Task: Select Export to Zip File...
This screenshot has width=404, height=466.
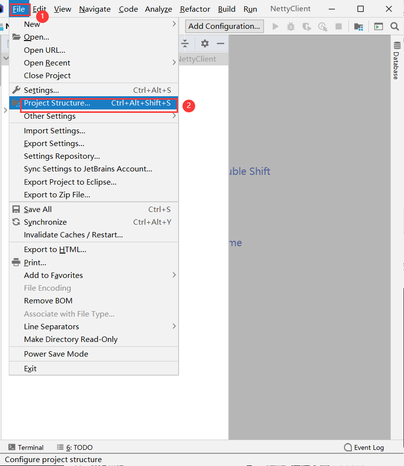Action: (x=94, y=195)
